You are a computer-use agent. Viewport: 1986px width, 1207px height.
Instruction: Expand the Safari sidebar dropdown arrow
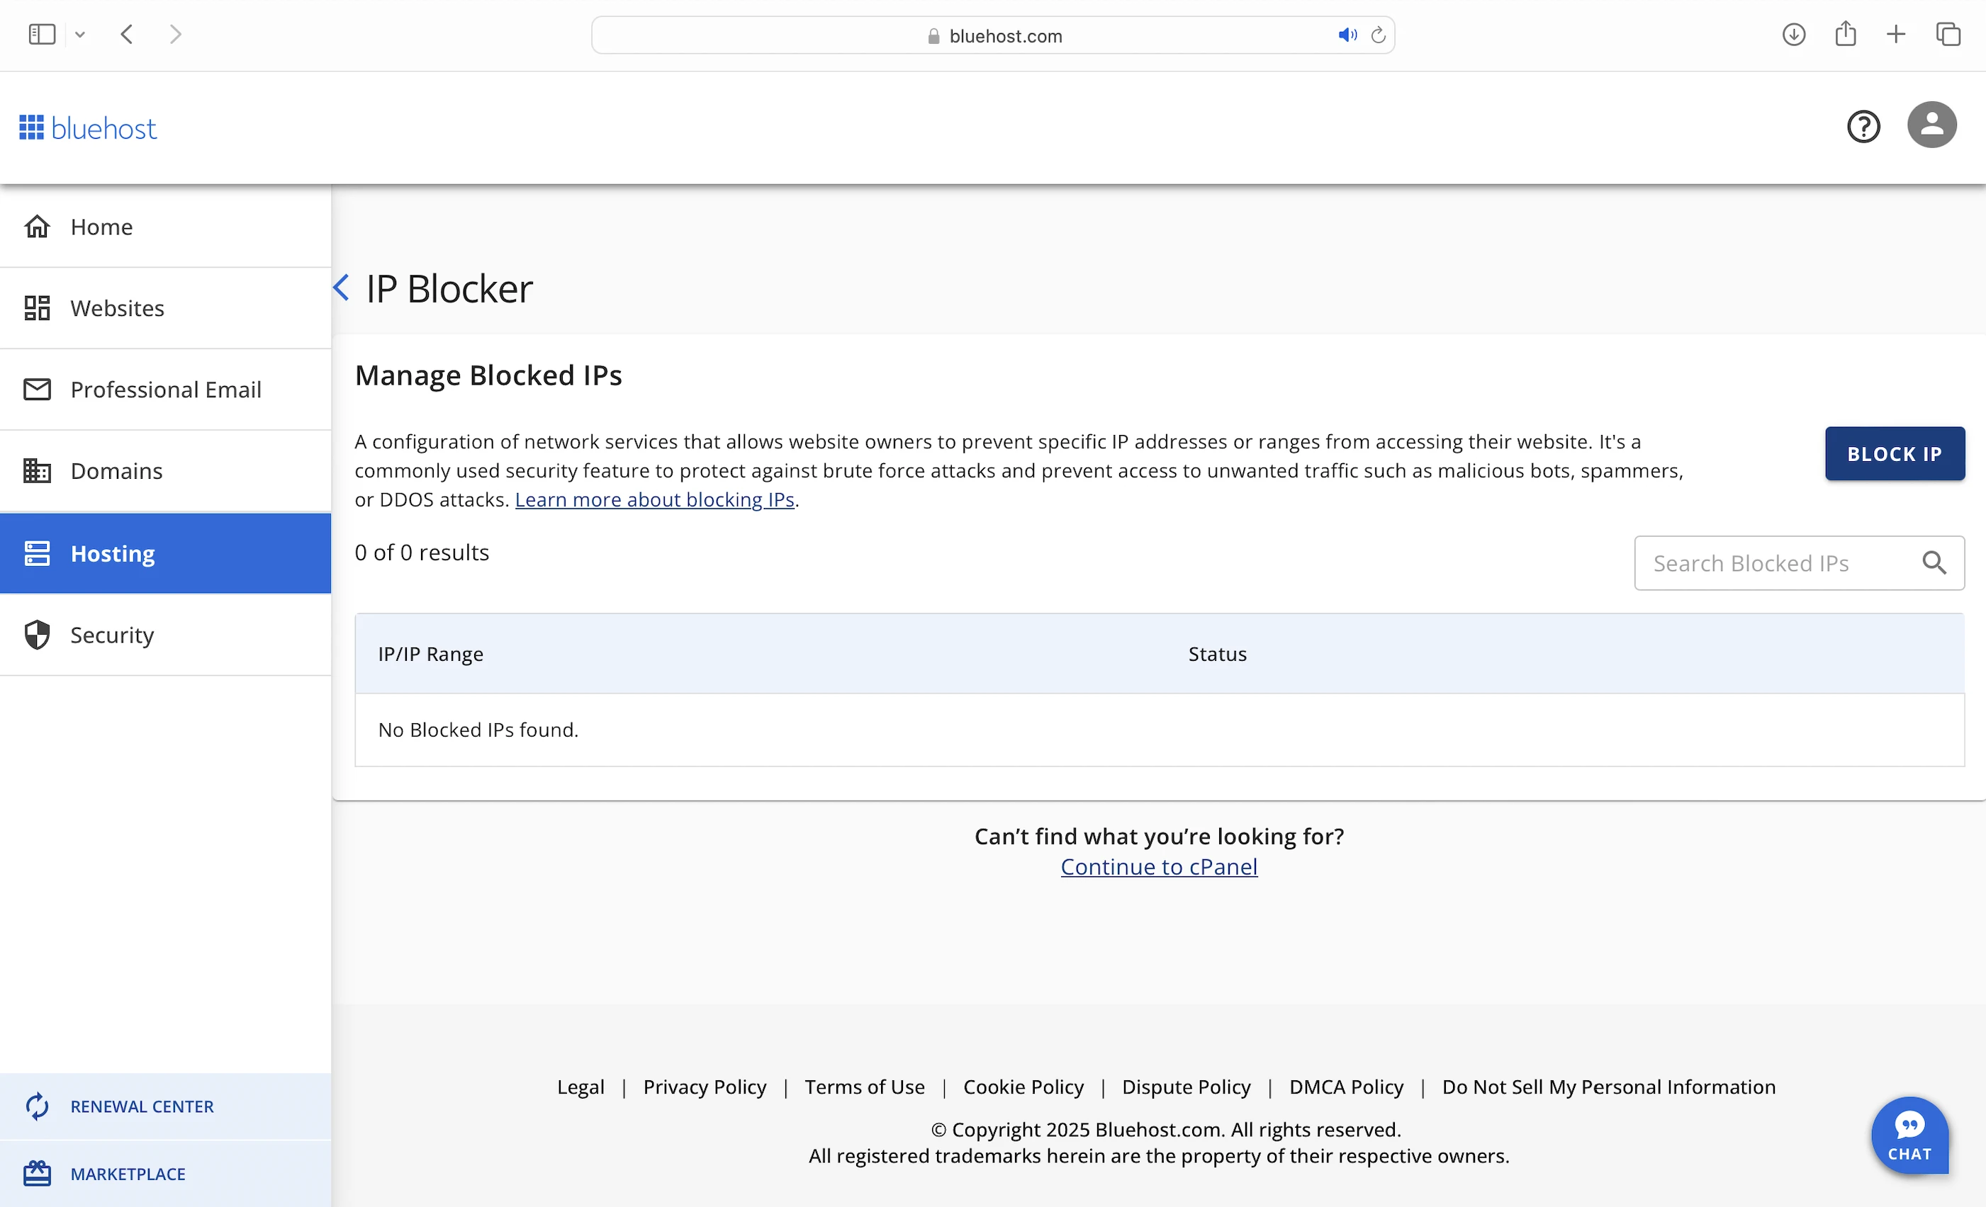(x=80, y=35)
